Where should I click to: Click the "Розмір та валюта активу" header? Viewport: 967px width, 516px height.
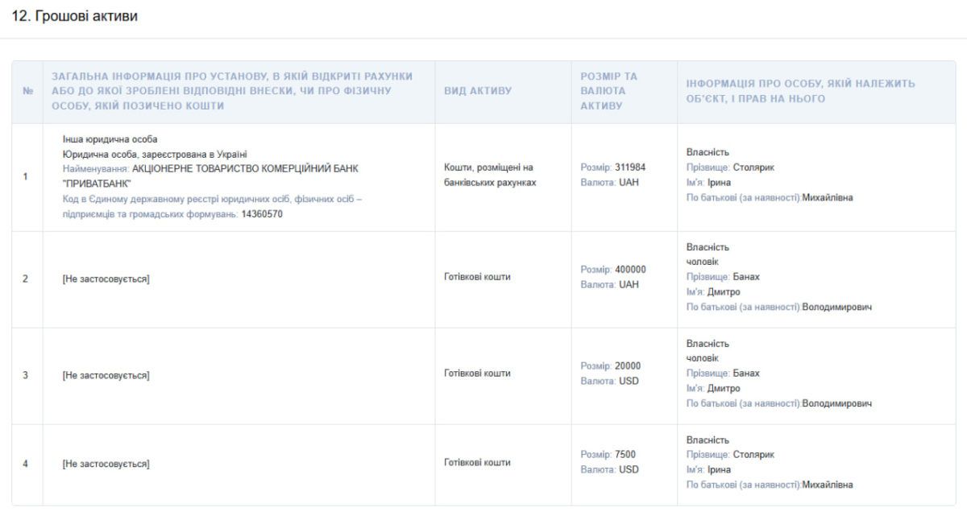pyautogui.click(x=608, y=91)
